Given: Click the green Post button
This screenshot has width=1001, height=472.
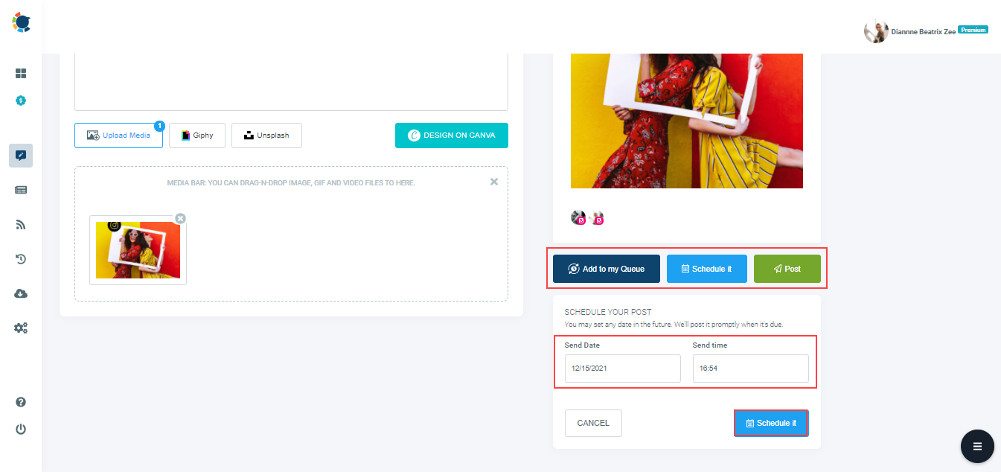Looking at the screenshot, I should point(787,269).
